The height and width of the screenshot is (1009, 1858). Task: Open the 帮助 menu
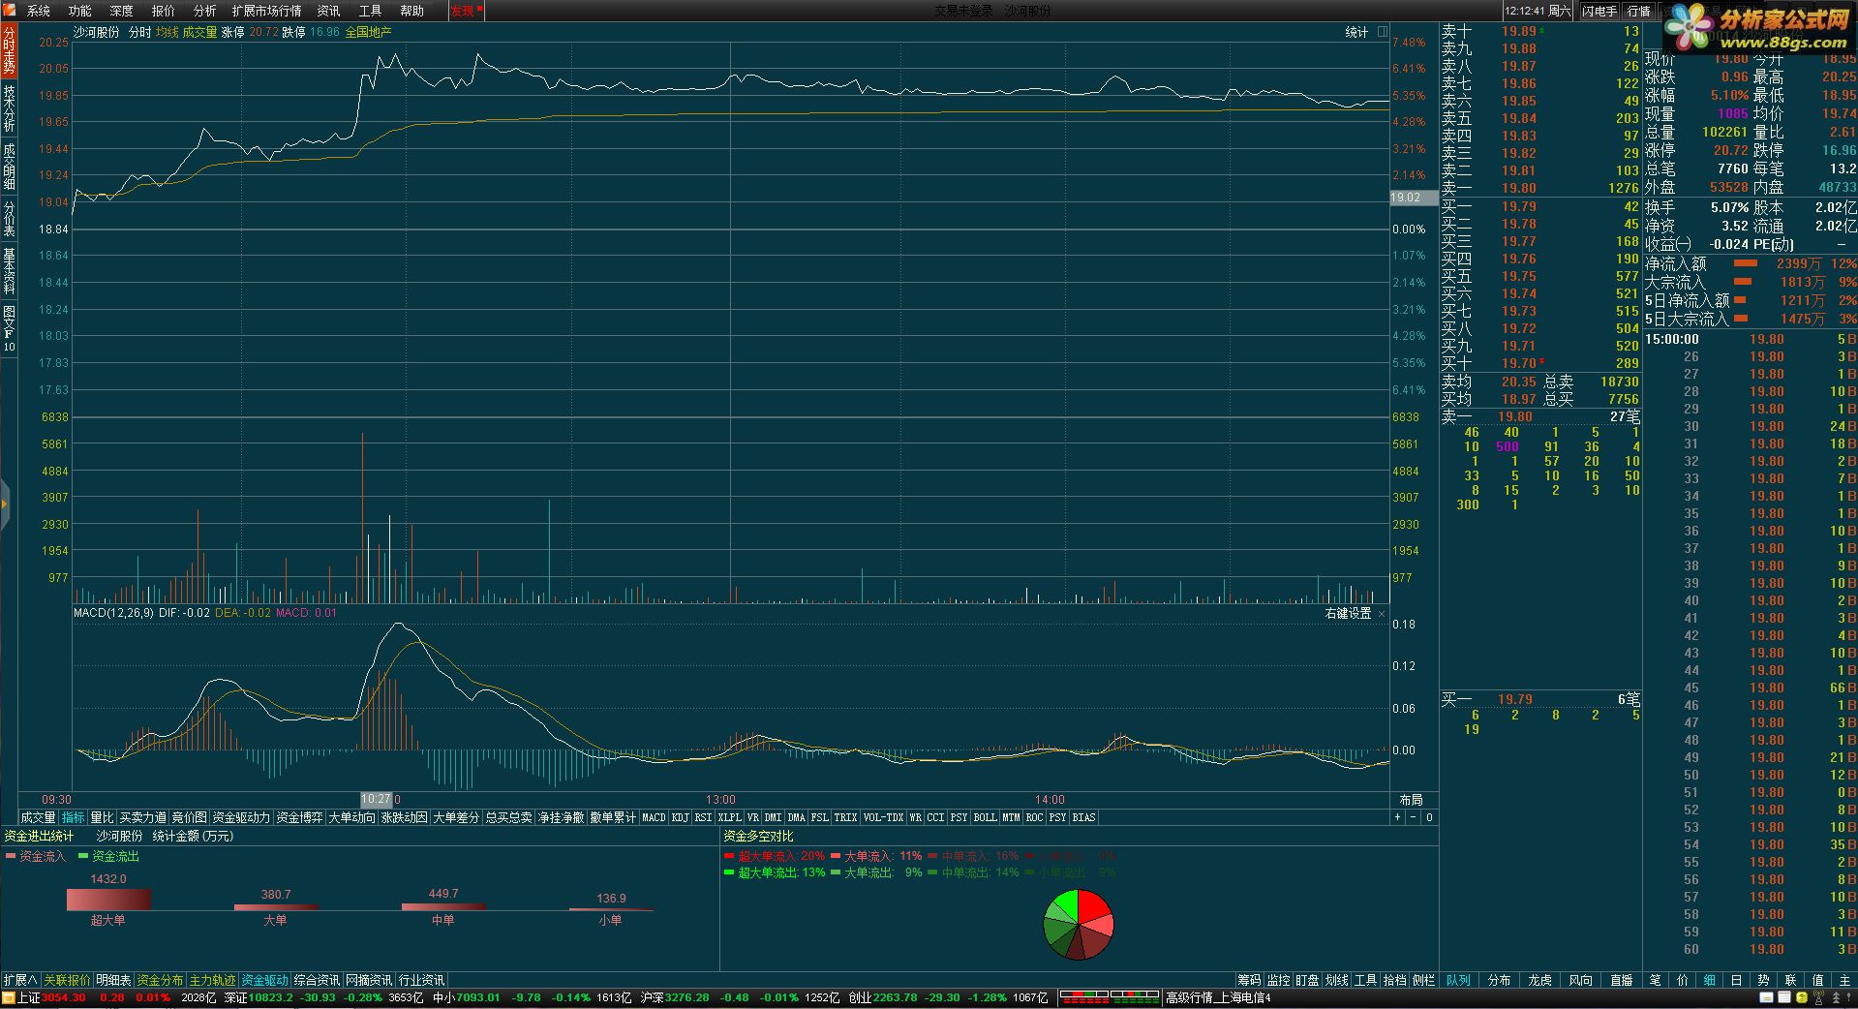tap(412, 11)
